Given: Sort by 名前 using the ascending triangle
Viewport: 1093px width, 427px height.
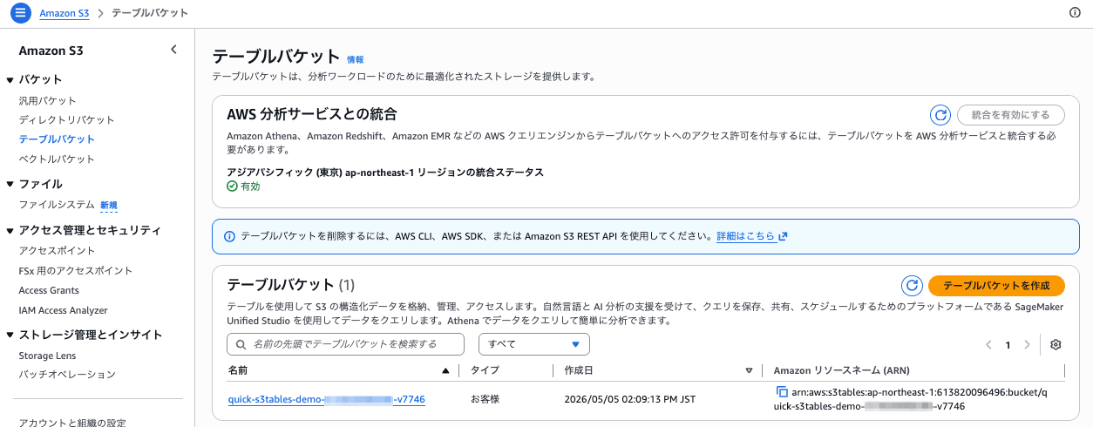Looking at the screenshot, I should click(x=446, y=370).
